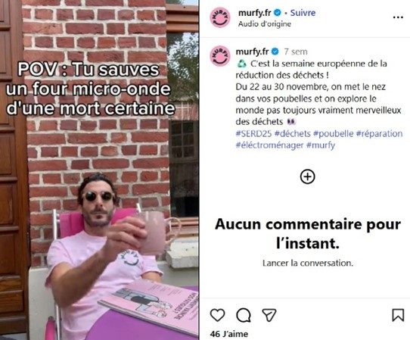Image resolution: width=410 pixels, height=340 pixels.
Task: View who liked via 46 J'aime
Action: (229, 334)
